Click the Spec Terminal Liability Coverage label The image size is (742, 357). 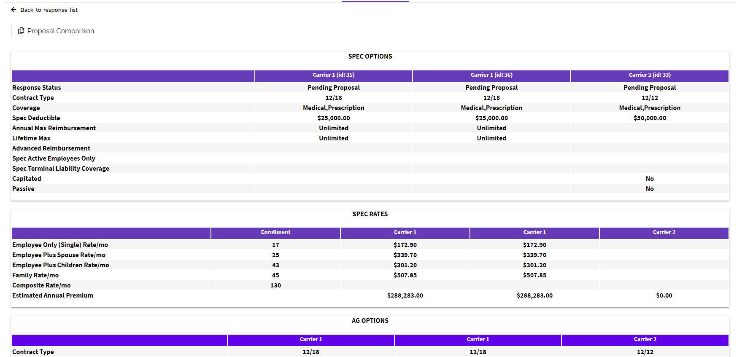(61, 169)
